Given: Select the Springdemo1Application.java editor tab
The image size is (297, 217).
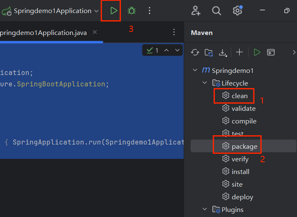Looking at the screenshot, I should (43, 33).
